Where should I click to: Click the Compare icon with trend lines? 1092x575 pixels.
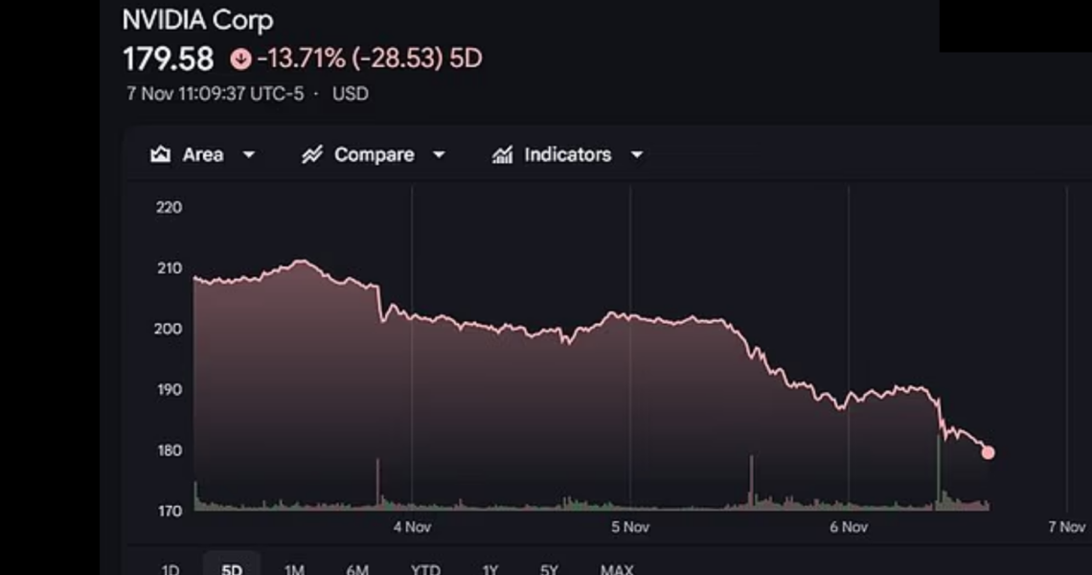311,154
